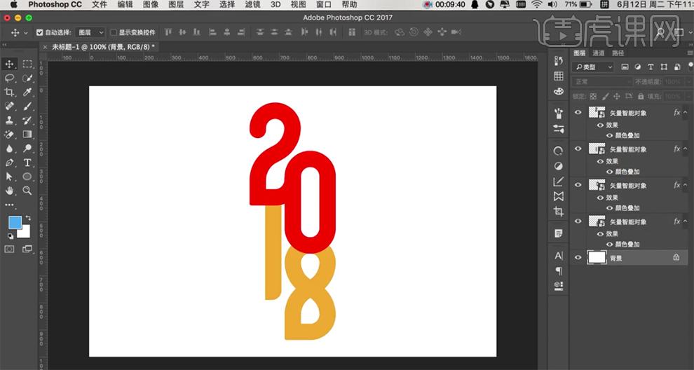Open the Edit Toolbar three-dots button
Screen dimensions: 694x370
[x=9, y=205]
